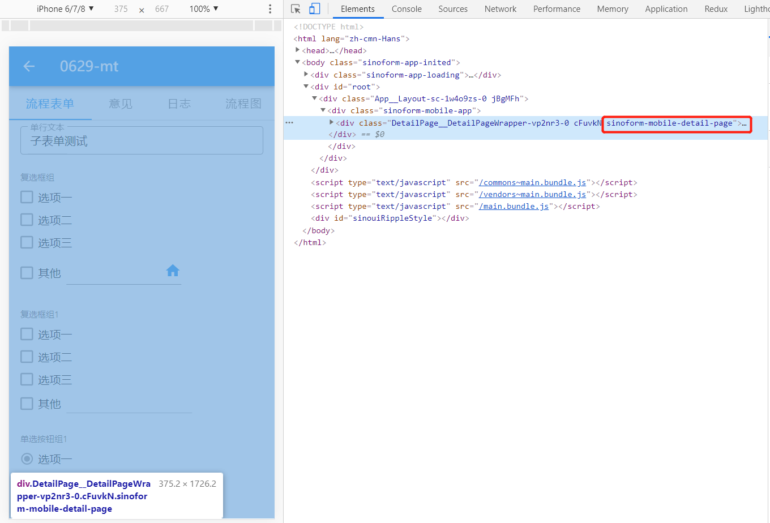Check 选项二 in 复选框组
Screen dimensions: 770x523
[x=27, y=220]
